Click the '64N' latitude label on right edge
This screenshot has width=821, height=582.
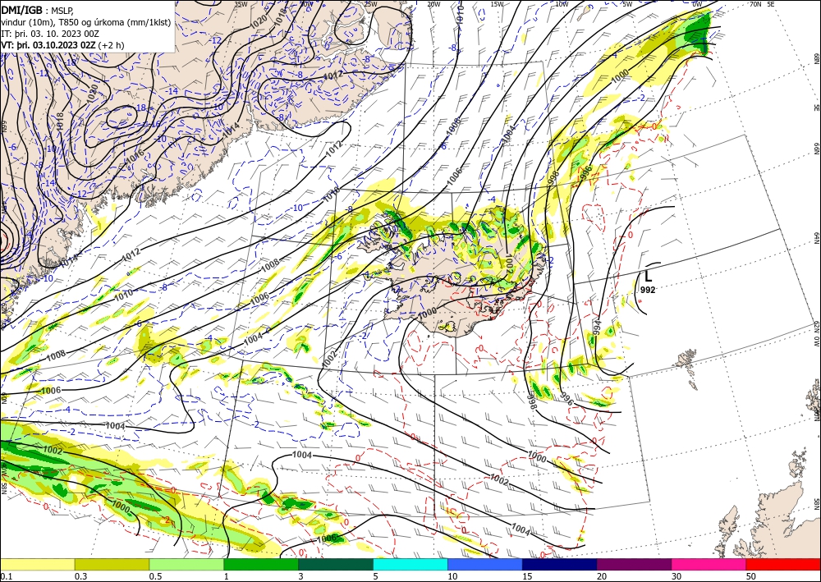click(816, 238)
